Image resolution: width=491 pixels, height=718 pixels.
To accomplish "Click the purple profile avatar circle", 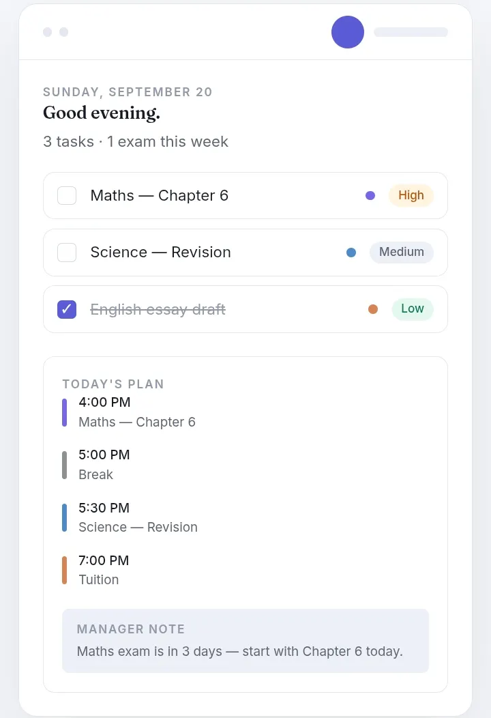I will [348, 32].
